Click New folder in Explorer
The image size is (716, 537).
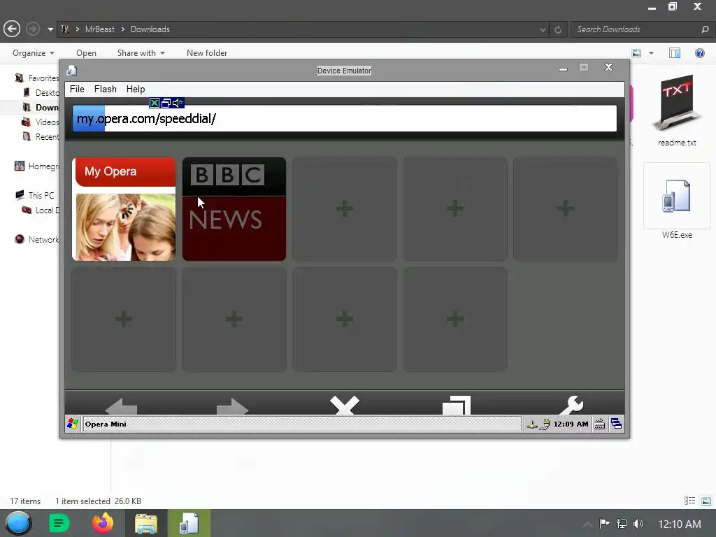pos(207,53)
